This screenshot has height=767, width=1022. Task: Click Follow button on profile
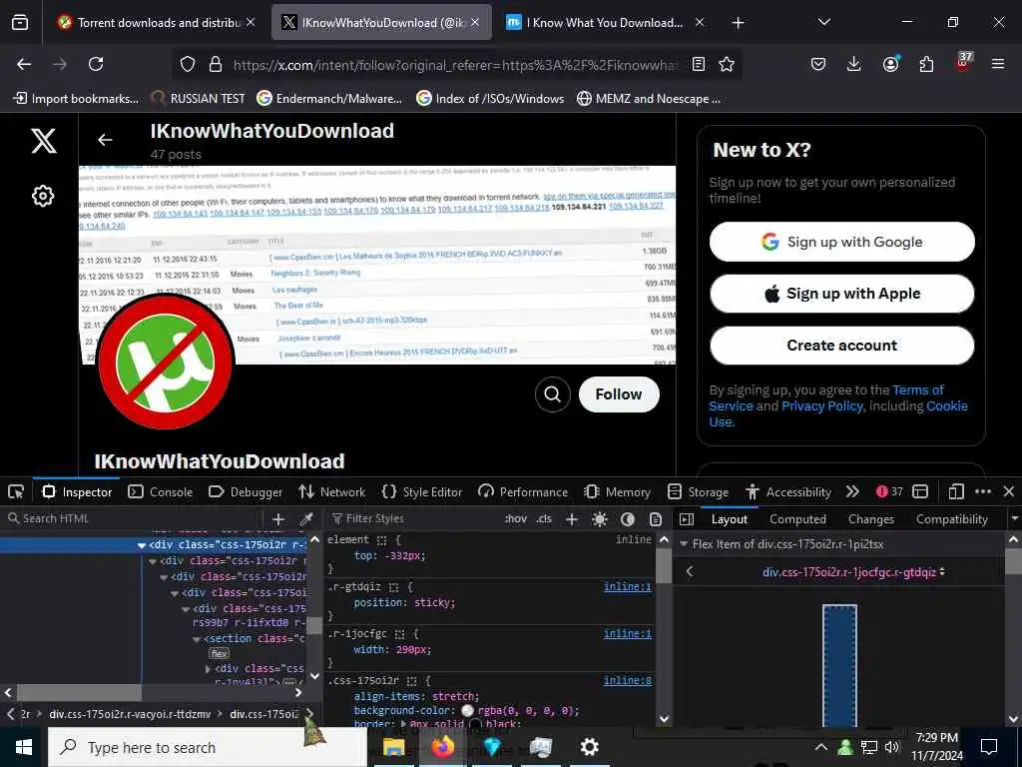(619, 393)
